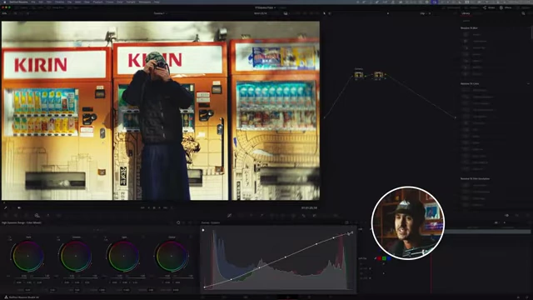Image resolution: width=533 pixels, height=300 pixels.
Task: Open the Power Window palette icon
Action: 272,215
